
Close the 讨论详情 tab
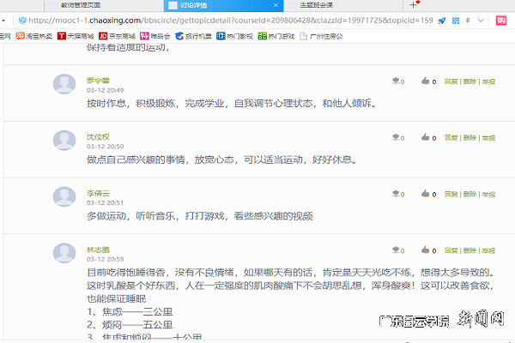[x=276, y=5]
